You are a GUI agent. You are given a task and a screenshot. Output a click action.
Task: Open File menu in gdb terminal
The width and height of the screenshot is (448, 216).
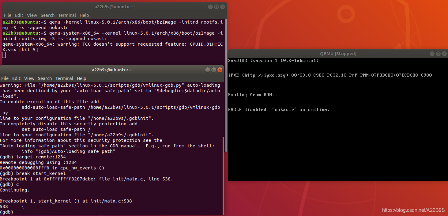[5, 78]
